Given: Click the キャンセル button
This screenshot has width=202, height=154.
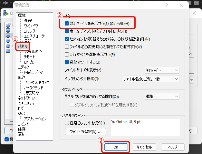Looking at the screenshot, I should pyautogui.click(x=144, y=147).
